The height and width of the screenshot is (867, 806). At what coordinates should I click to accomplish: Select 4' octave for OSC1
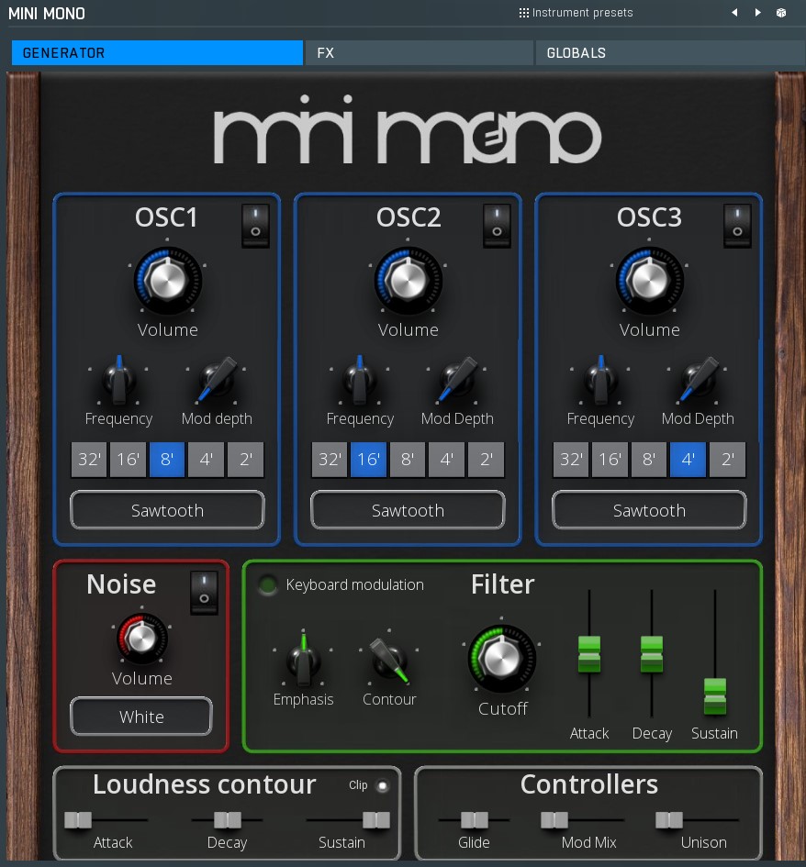[207, 460]
